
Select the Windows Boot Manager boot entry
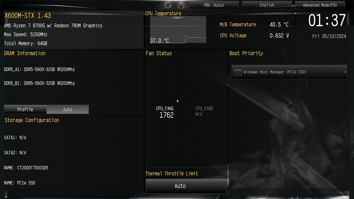point(289,72)
